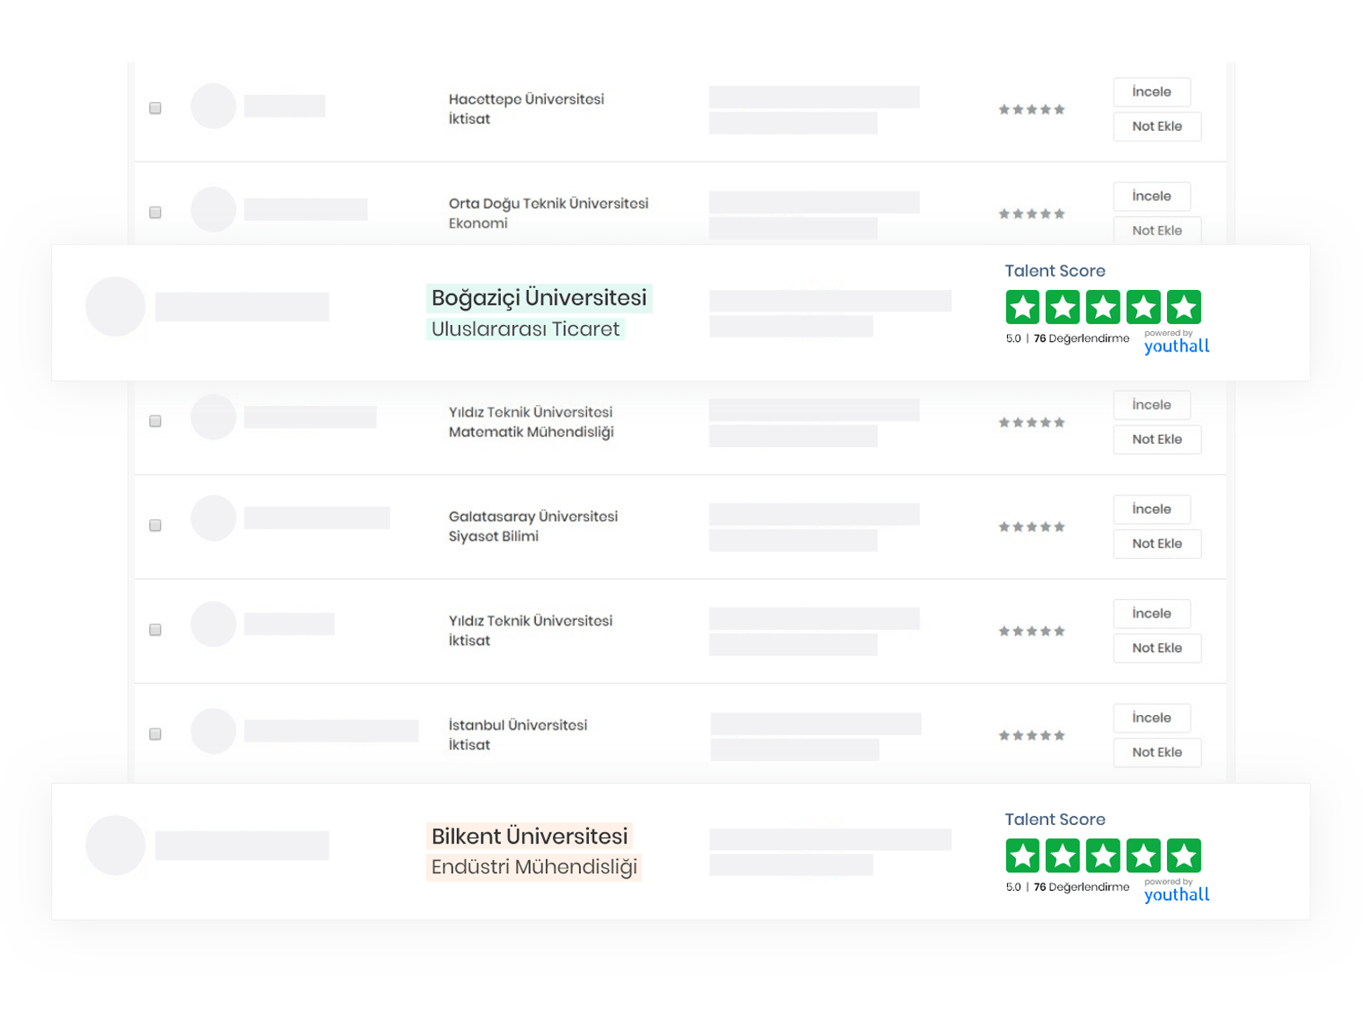Viewport: 1363px width, 1020px height.
Task: Add note to İstanbul Üniversitesi candidate
Action: (1156, 752)
